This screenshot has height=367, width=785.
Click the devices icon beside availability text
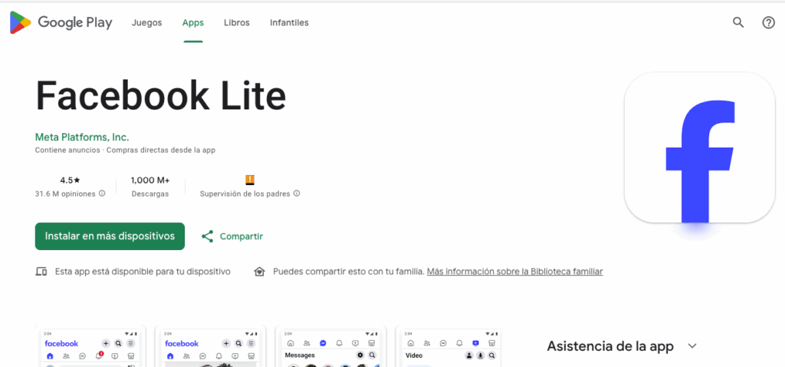click(41, 271)
